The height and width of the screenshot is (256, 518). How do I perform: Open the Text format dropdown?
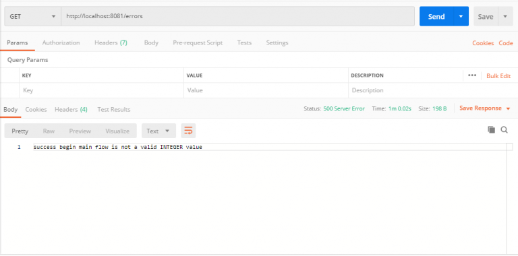coord(159,131)
